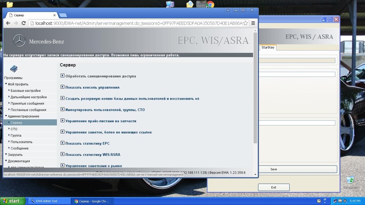Click scrollbar down arrow in Chrome page

255,174
